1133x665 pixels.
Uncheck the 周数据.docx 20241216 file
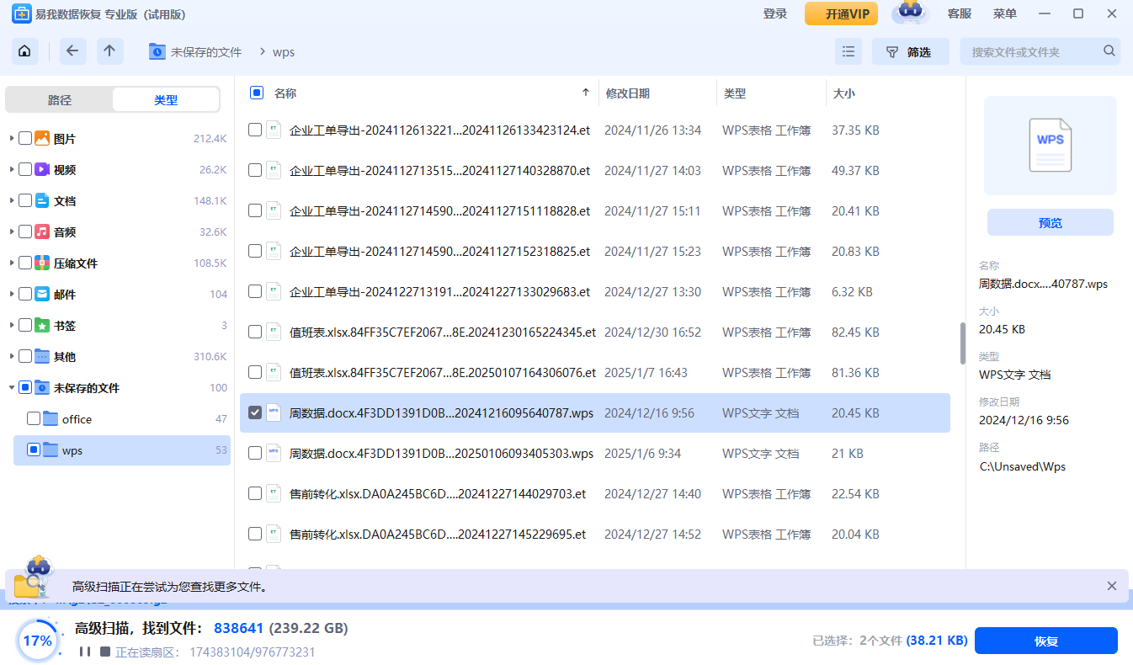(x=255, y=413)
